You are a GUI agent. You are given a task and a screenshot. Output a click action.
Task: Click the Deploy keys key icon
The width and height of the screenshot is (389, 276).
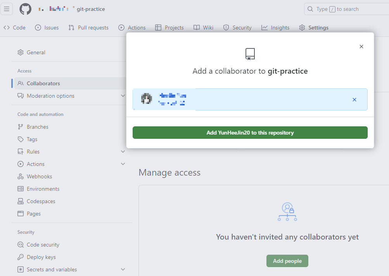pos(21,257)
